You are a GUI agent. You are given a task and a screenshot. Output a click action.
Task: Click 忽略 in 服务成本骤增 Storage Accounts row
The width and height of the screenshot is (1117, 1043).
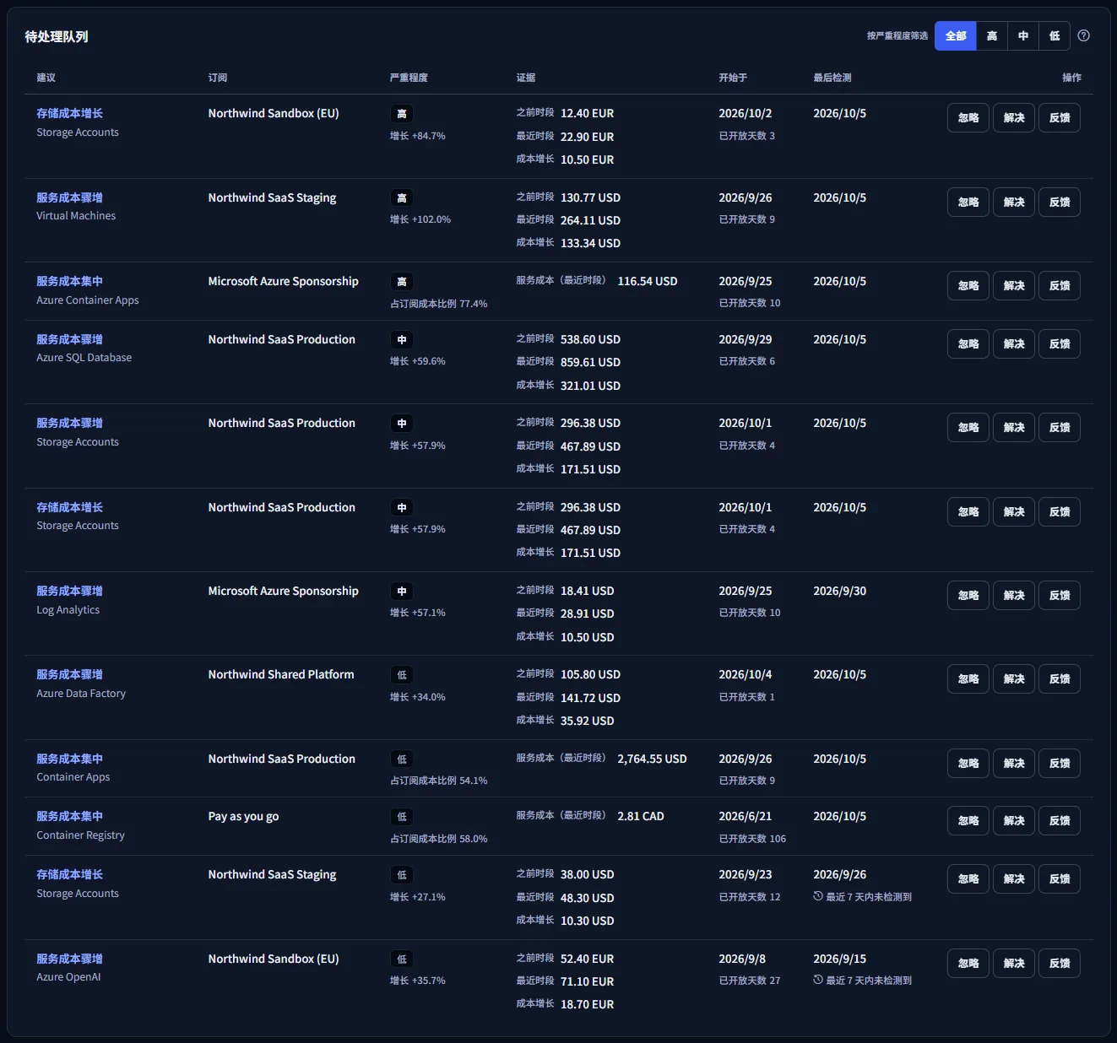click(x=968, y=428)
